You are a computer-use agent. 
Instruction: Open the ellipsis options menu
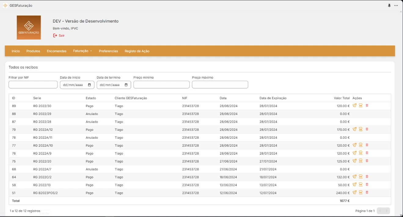396,5
